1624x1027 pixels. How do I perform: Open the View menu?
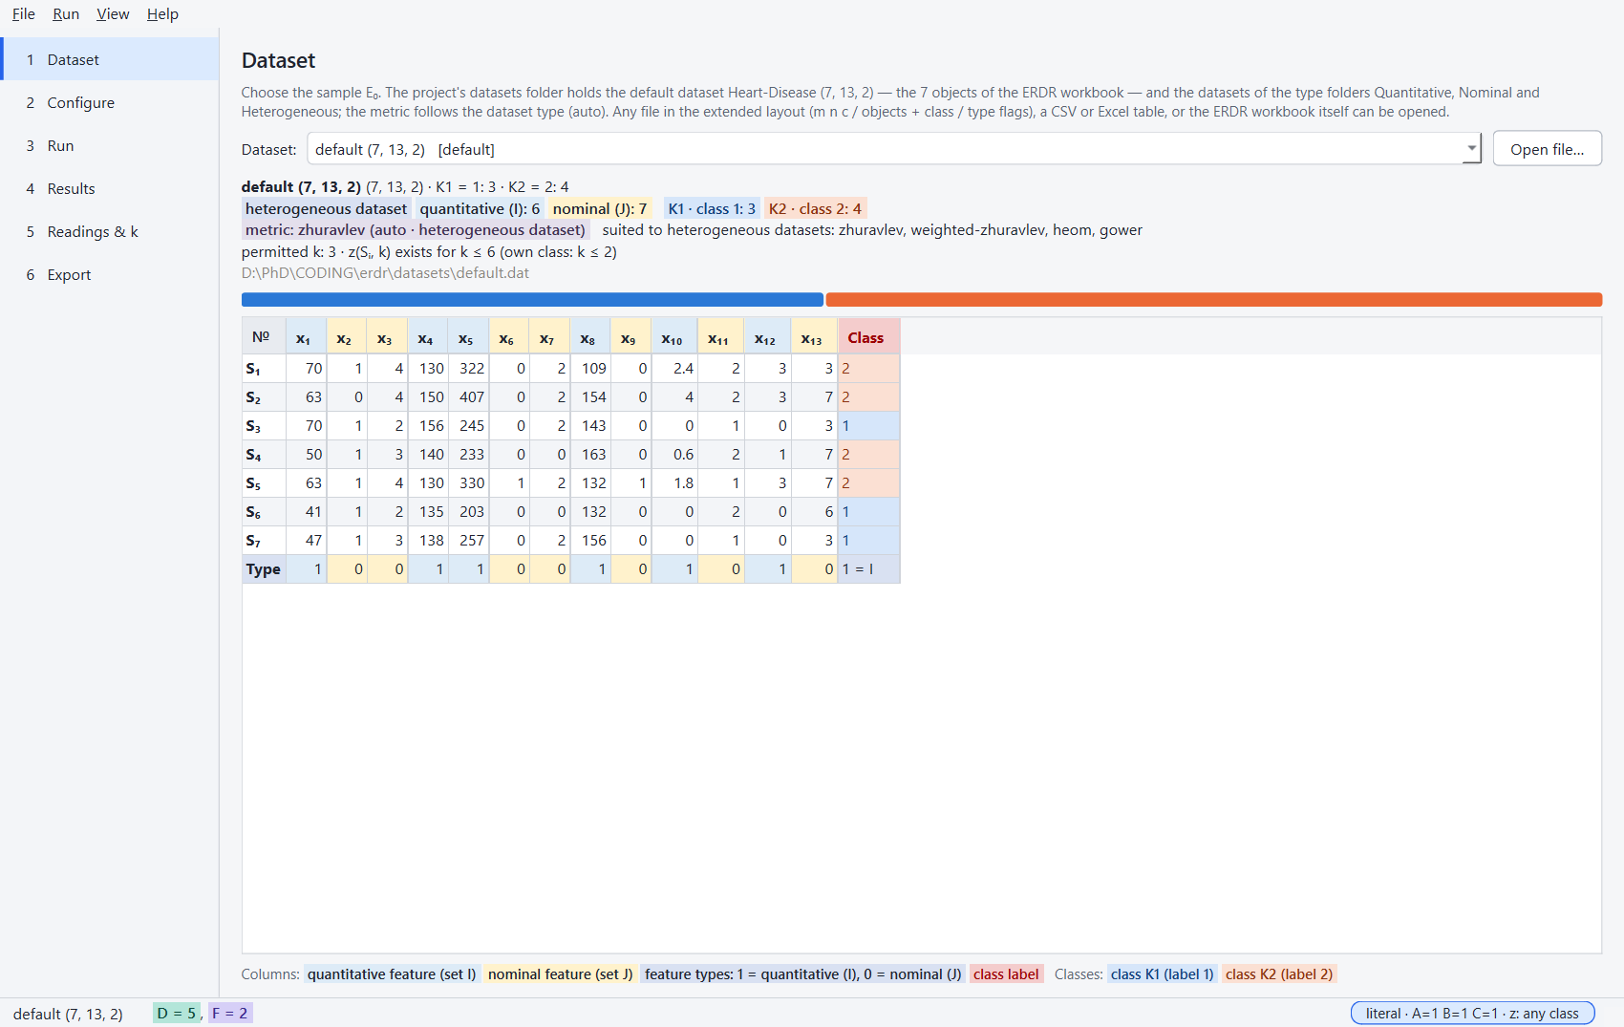[113, 13]
